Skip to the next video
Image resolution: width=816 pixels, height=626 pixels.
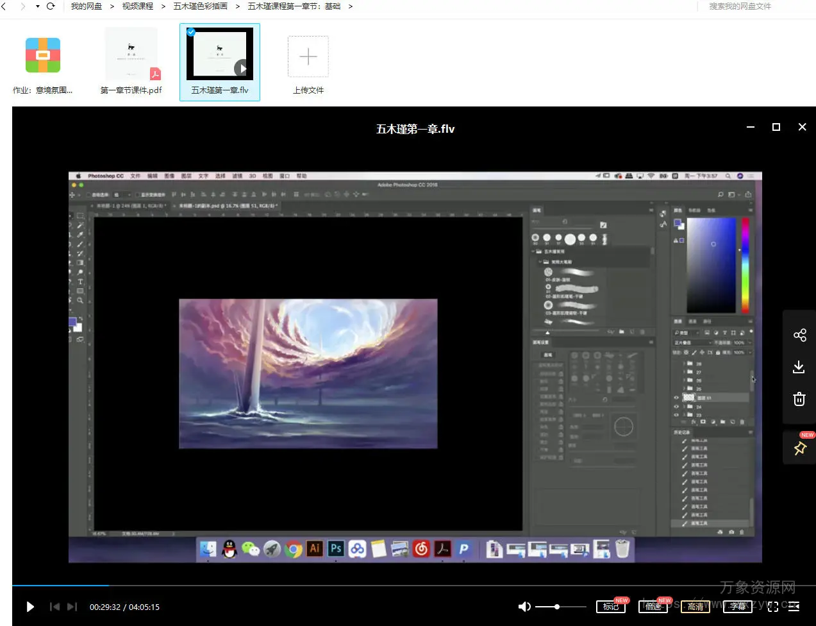coord(72,607)
